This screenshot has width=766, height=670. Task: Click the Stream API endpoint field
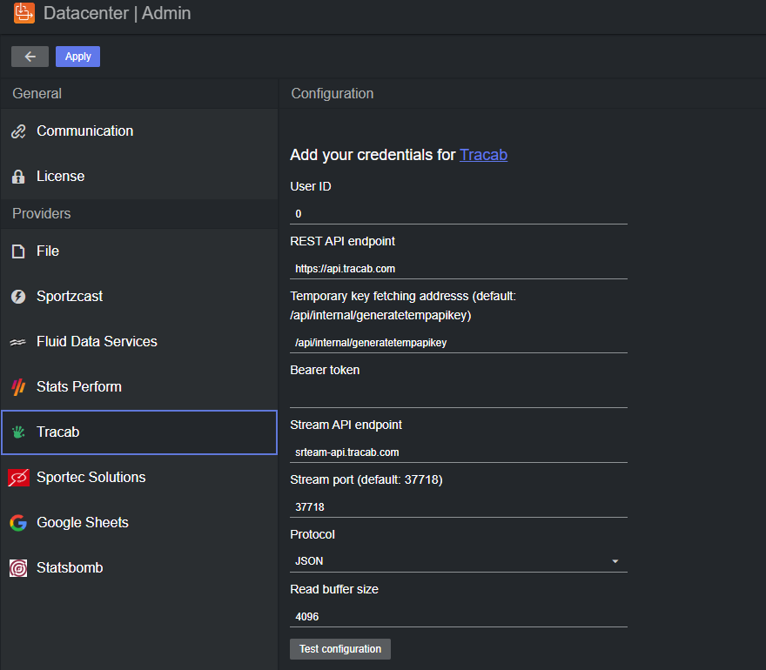point(458,452)
